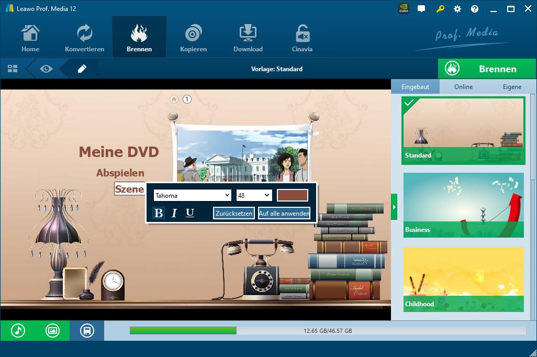Toggle underline text formatting
The height and width of the screenshot is (357, 537).
pos(190,213)
